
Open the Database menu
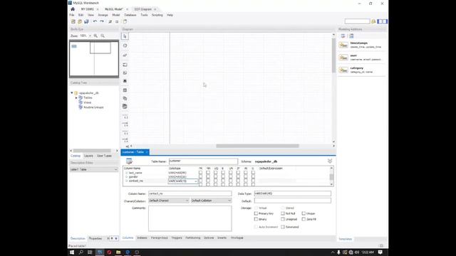130,15
